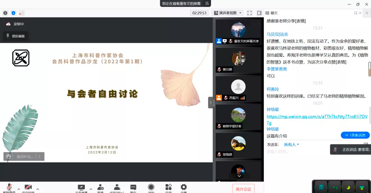
Task: Select 郑骁原 participant thumbnail
Action: pyautogui.click(x=238, y=145)
